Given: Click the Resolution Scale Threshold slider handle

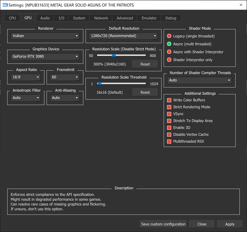Looking at the screenshot, I should click(x=100, y=83).
